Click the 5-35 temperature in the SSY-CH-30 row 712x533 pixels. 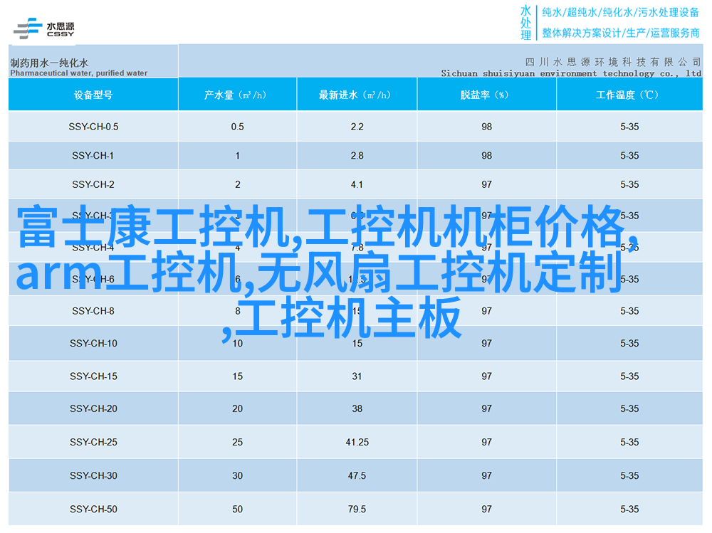click(x=629, y=476)
